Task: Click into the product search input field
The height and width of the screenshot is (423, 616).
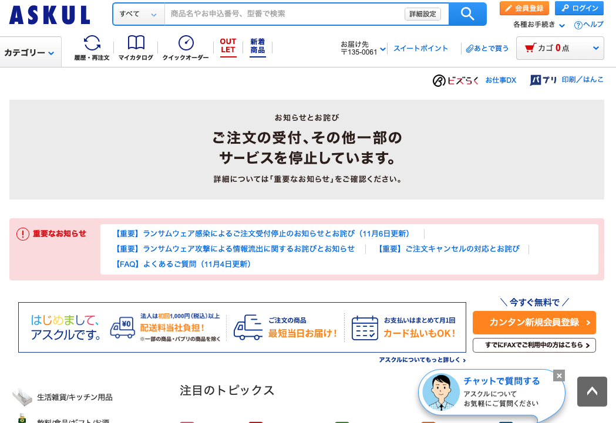Action: pos(285,14)
